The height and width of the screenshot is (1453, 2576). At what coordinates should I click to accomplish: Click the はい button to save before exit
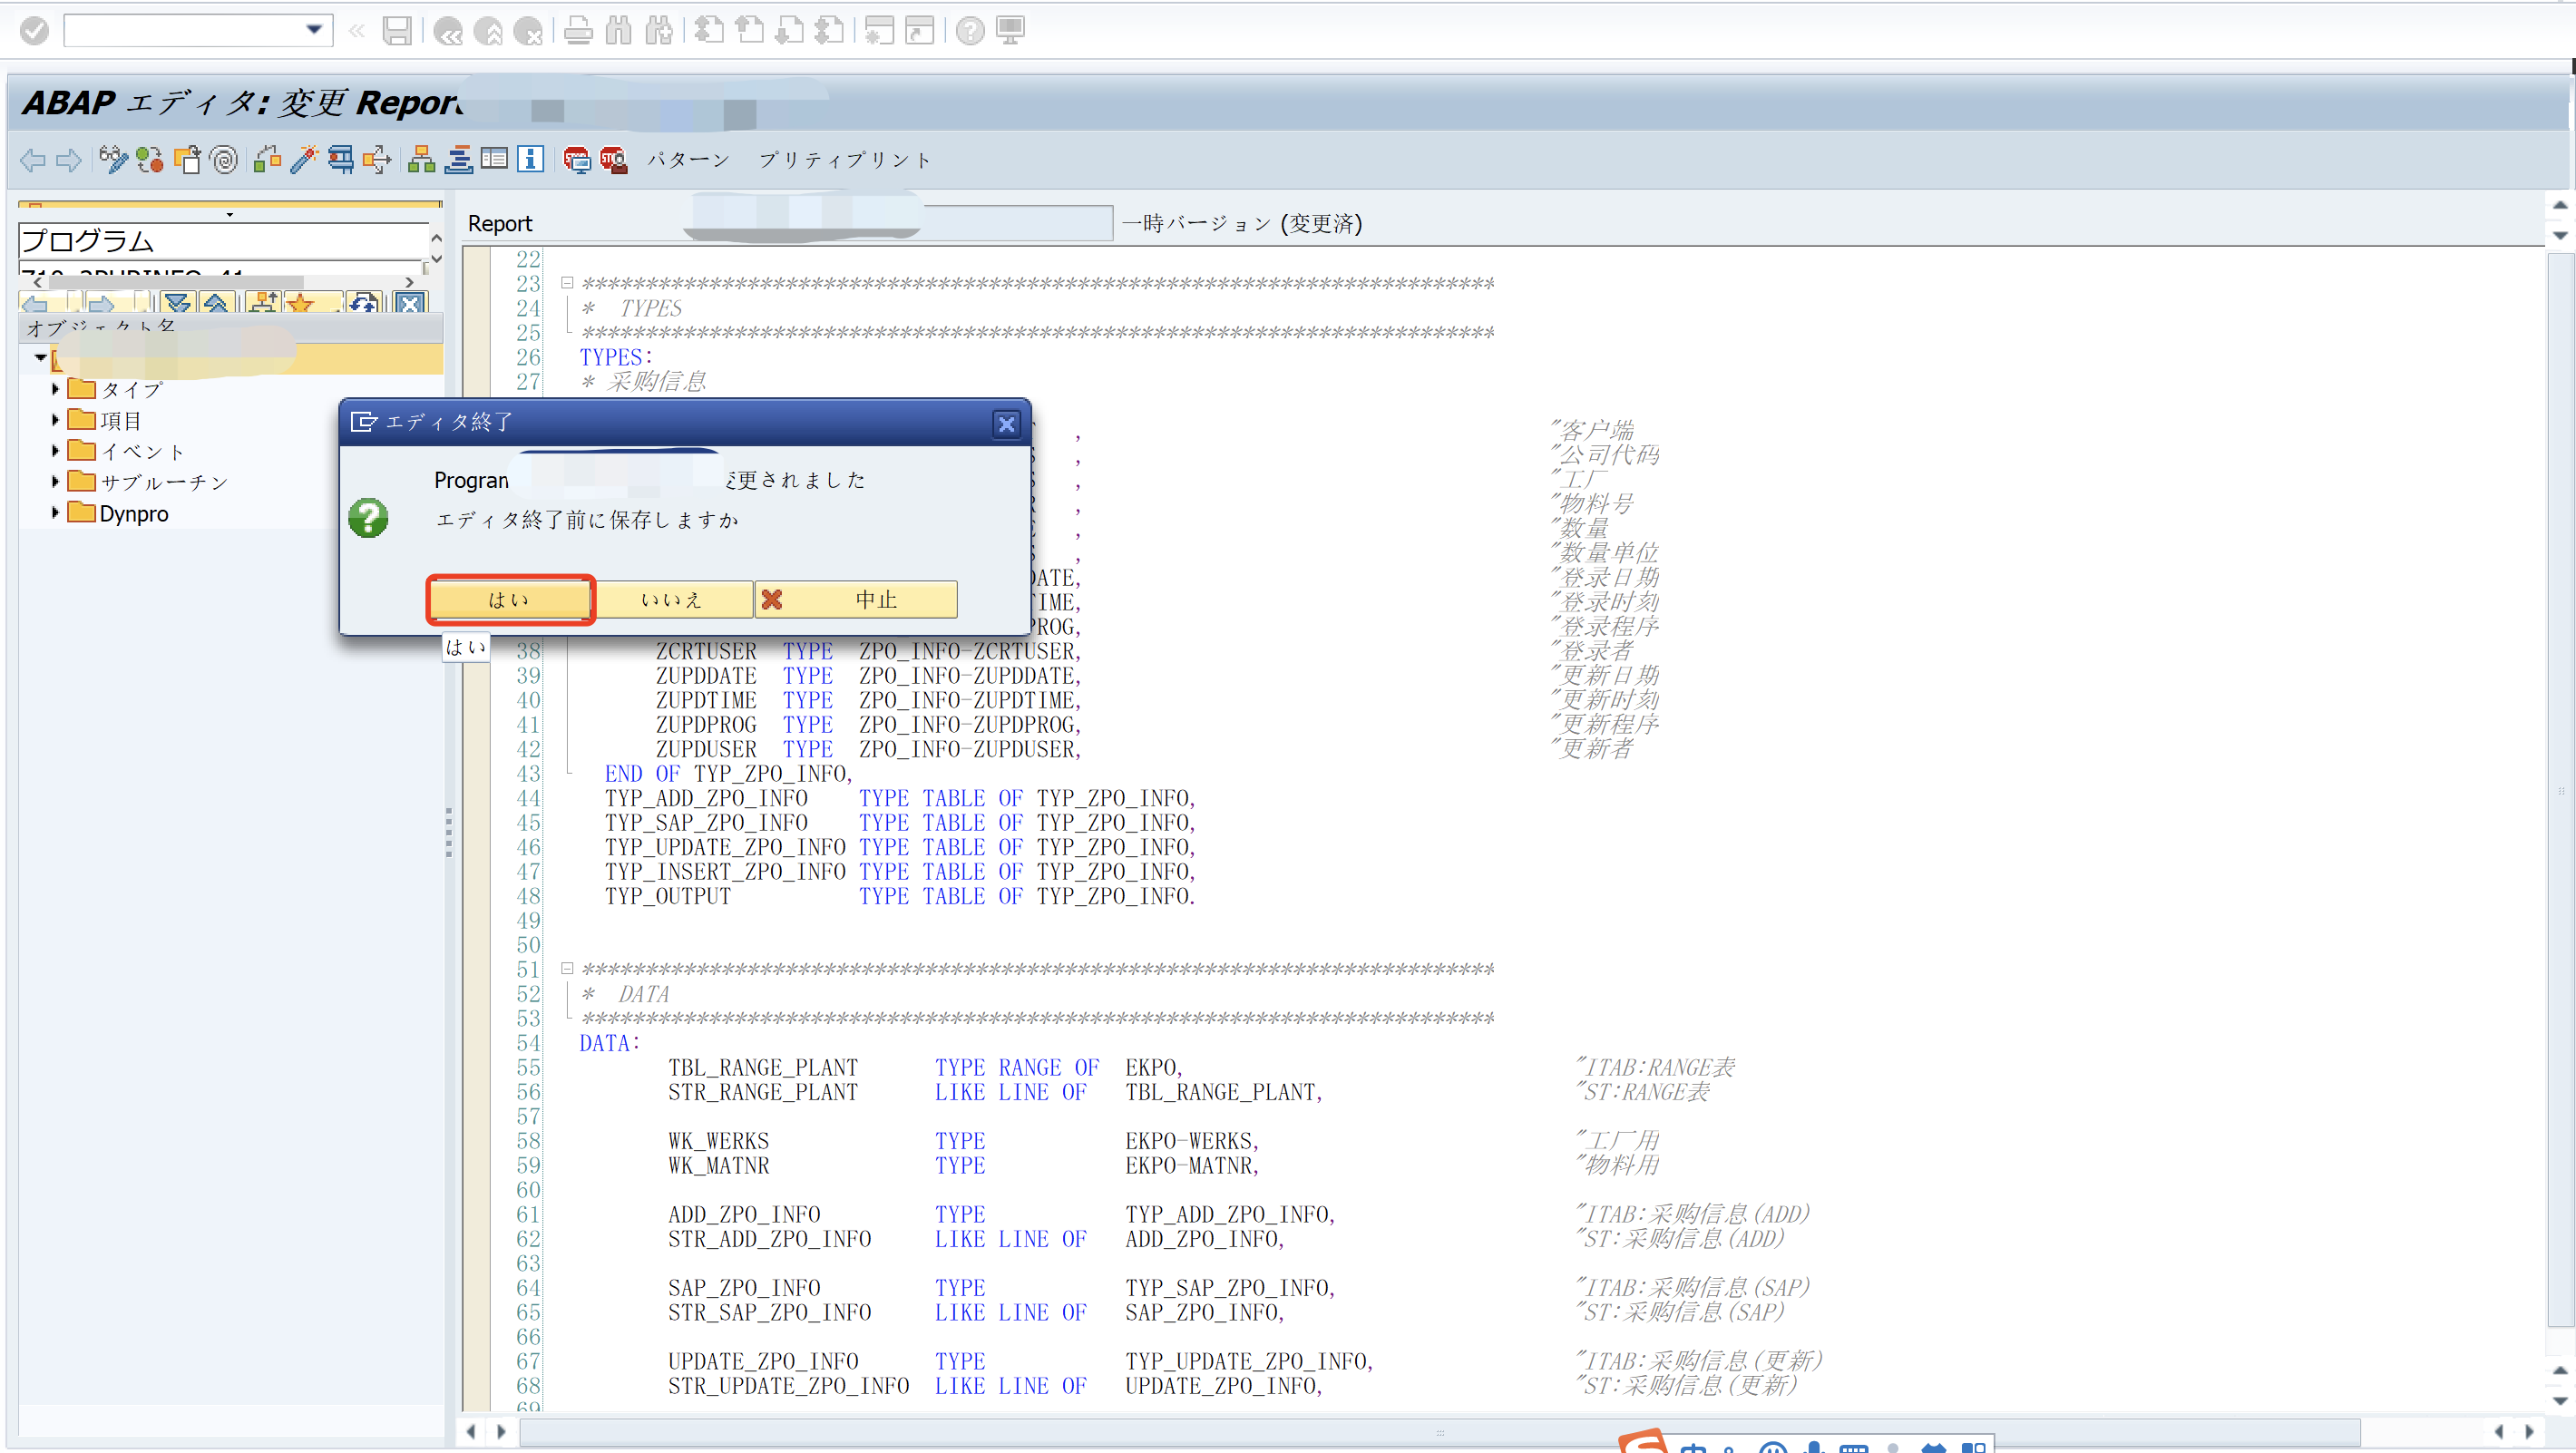(509, 599)
